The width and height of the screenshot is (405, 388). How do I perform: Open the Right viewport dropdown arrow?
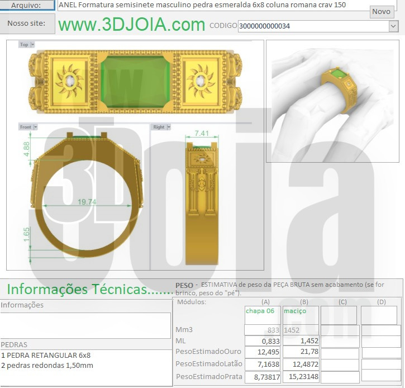[169, 127]
